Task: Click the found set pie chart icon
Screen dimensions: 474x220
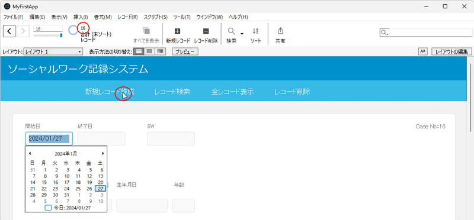Action: pos(73,30)
